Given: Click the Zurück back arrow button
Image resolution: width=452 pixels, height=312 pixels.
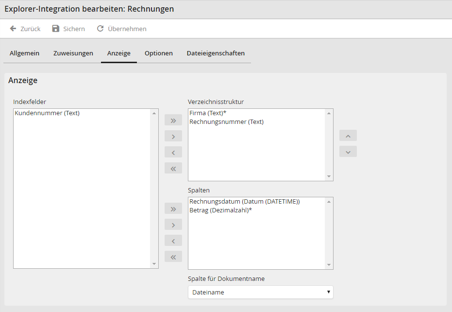Looking at the screenshot, I should click(x=14, y=29).
